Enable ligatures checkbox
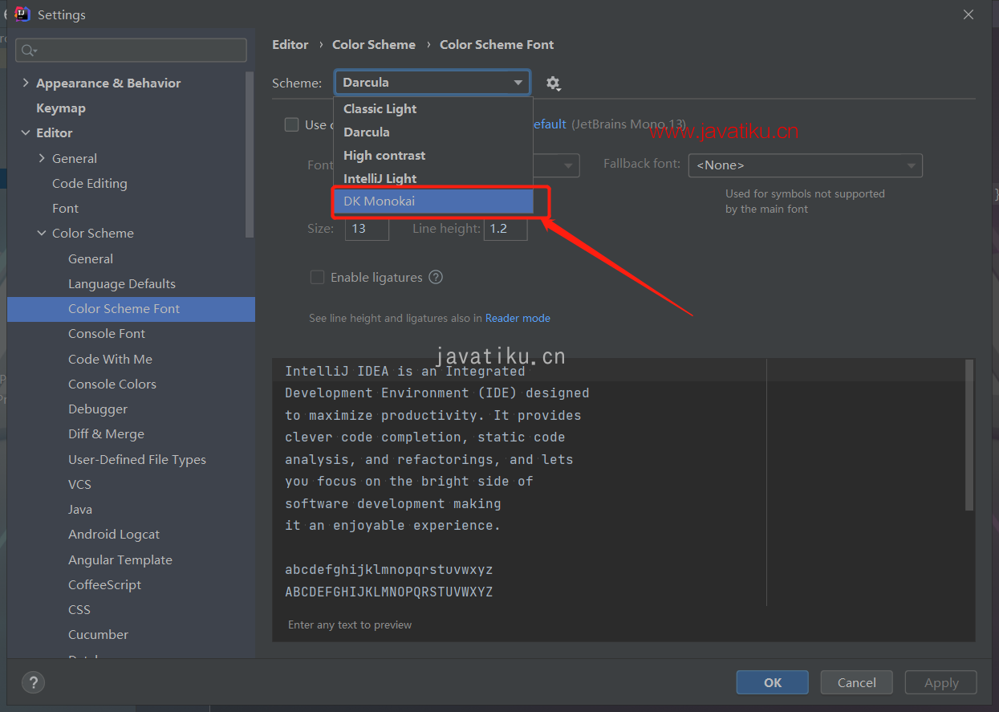999x712 pixels. tap(317, 277)
